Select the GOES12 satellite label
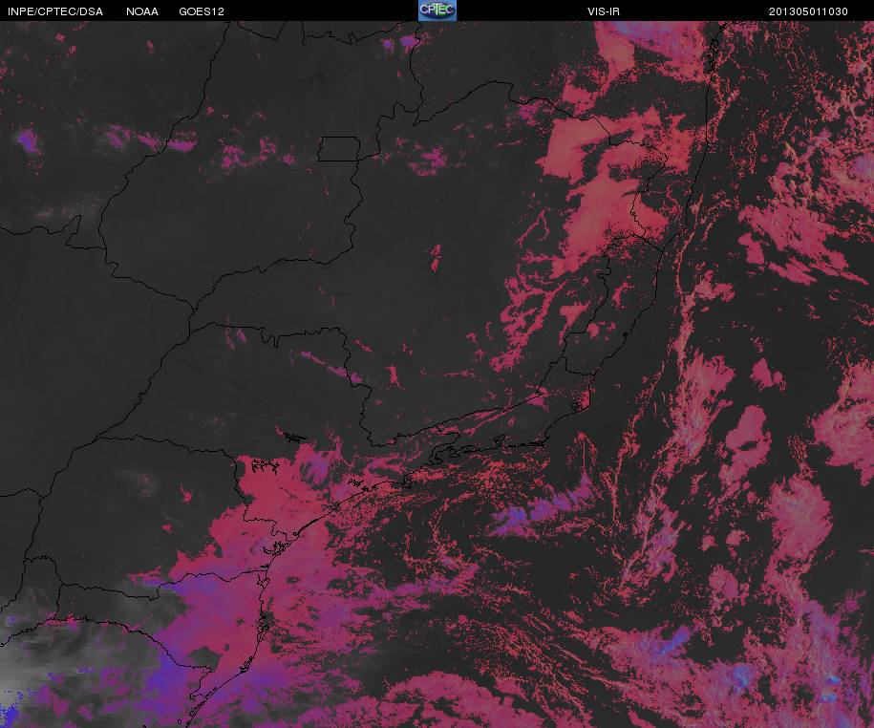 coord(202,11)
